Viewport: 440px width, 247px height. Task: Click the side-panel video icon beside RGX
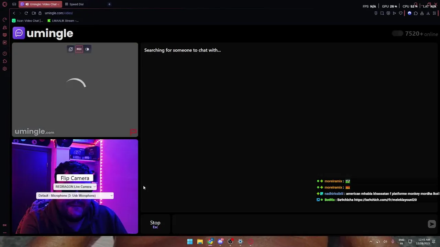tap(87, 49)
